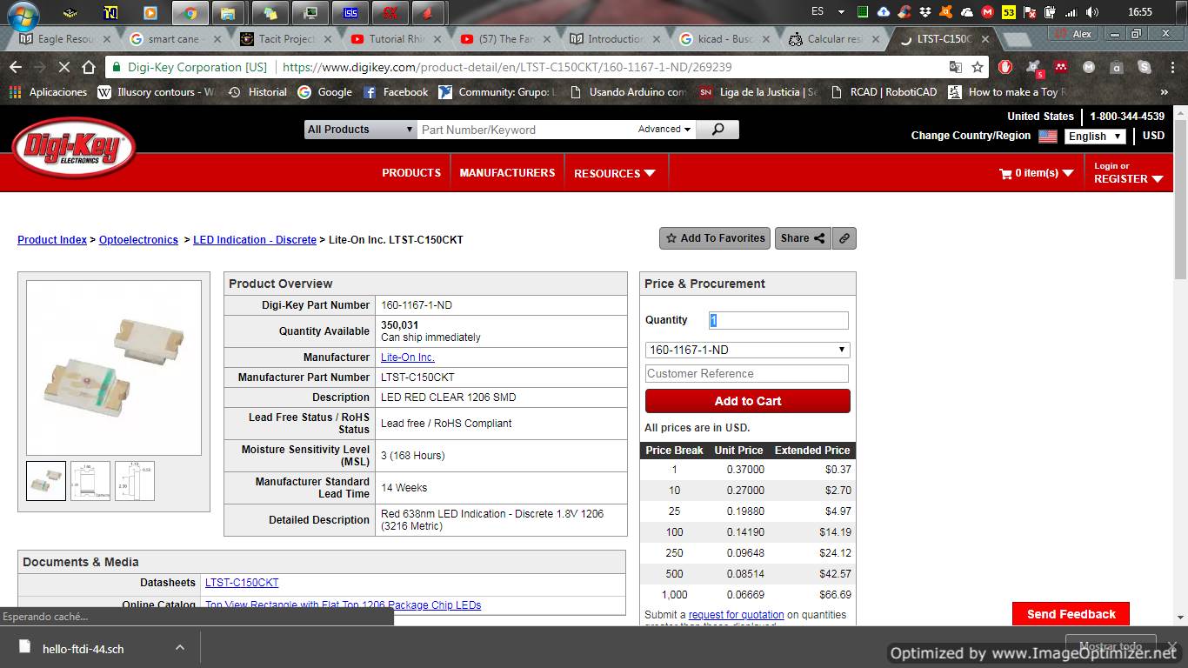Image resolution: width=1188 pixels, height=668 pixels.
Task: Open the browser home page
Action: tap(89, 67)
